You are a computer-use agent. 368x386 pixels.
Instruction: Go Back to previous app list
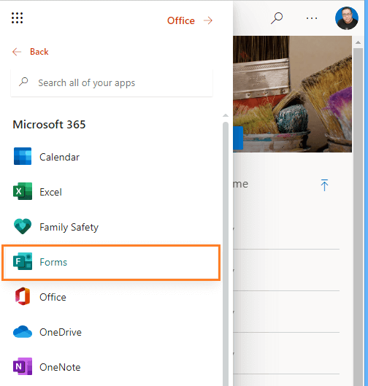tap(30, 52)
